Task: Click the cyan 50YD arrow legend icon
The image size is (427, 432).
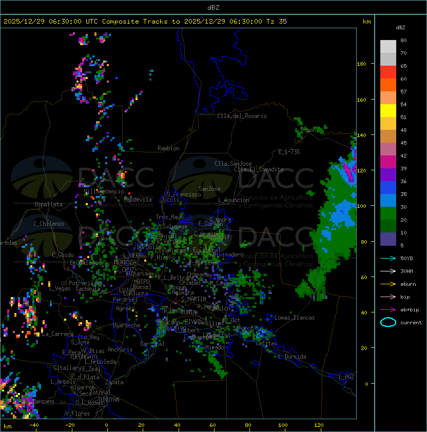Action: click(x=388, y=258)
